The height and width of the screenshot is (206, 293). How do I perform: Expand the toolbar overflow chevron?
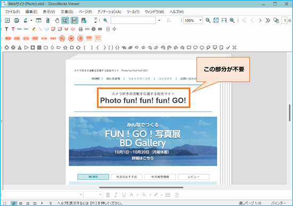tap(95, 20)
